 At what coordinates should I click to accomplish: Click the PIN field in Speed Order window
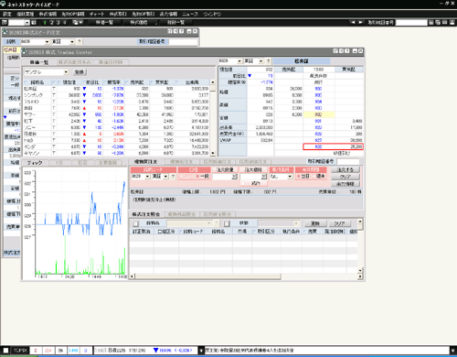(183, 42)
